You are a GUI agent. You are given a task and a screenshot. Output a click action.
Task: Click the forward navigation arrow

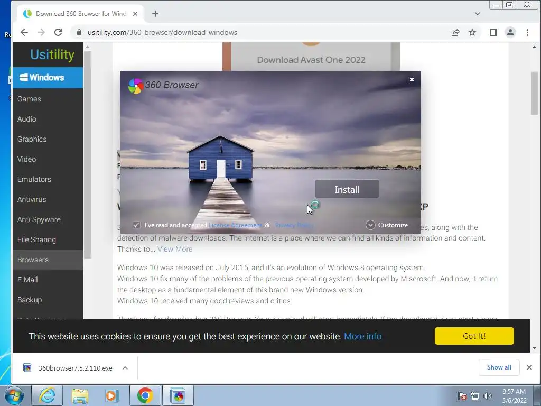[41, 32]
